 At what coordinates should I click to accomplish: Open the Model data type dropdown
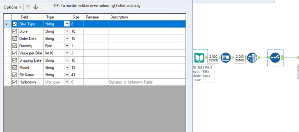67,67
